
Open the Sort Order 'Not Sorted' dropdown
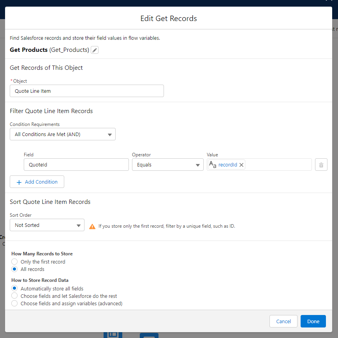[47, 225]
